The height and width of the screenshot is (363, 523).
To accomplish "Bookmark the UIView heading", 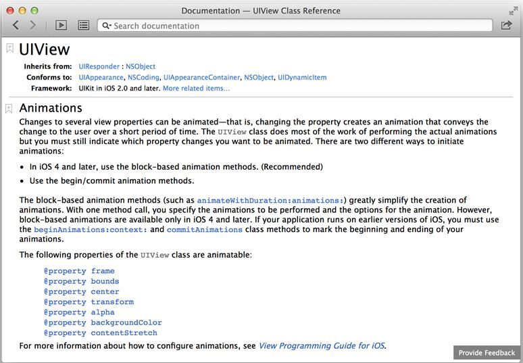I will pos(9,48).
